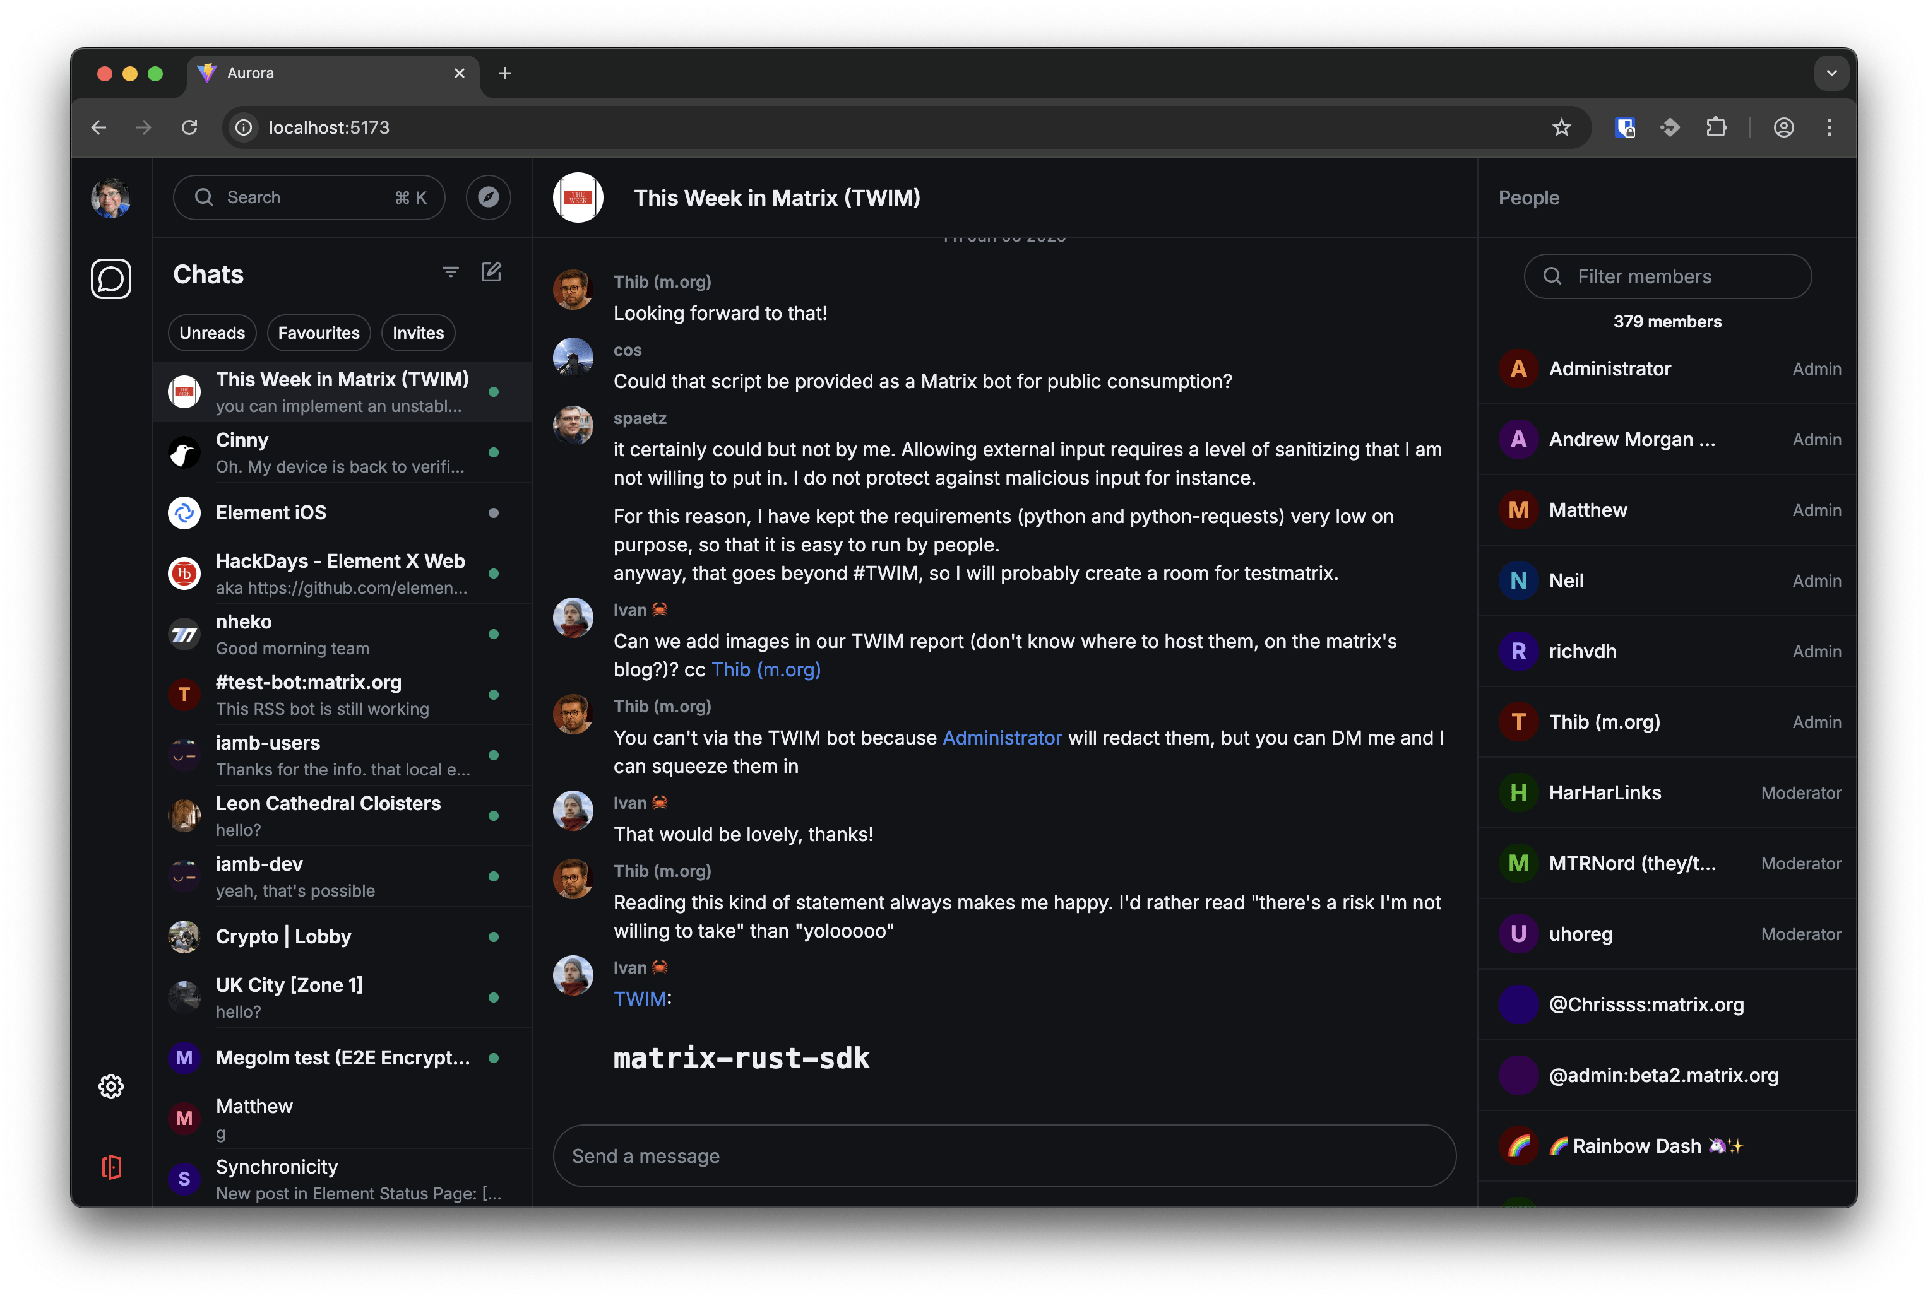Select member uhoreg in People list
Image resolution: width=1928 pixels, height=1301 pixels.
click(x=1667, y=934)
